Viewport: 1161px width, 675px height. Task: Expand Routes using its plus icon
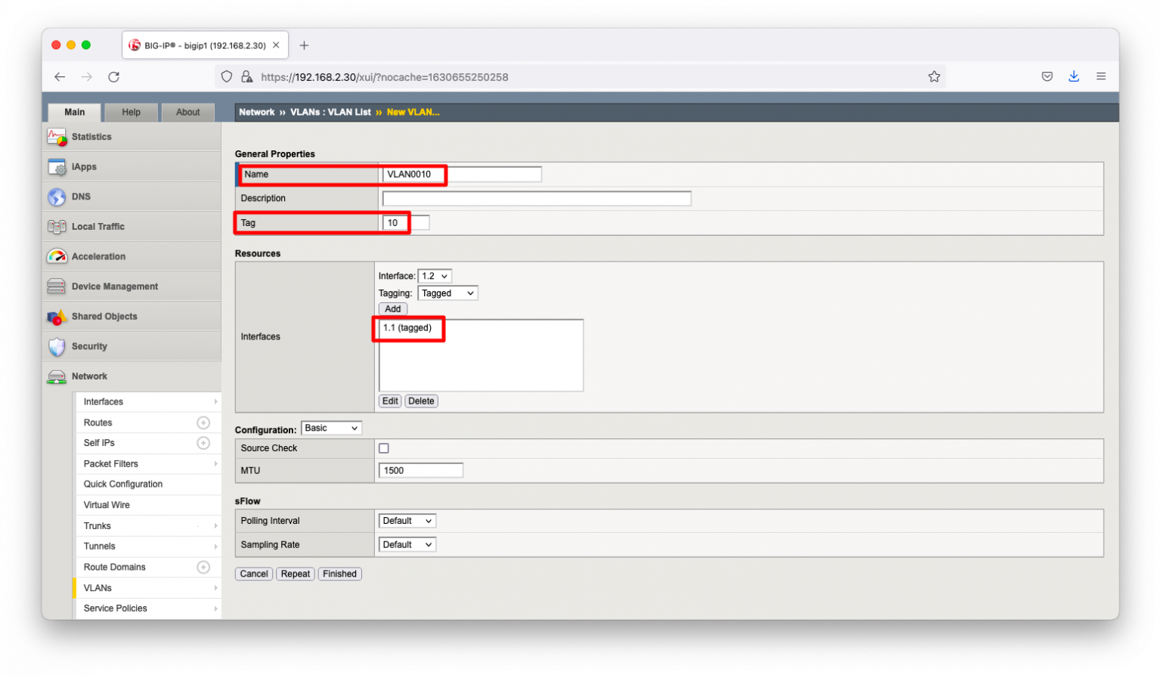(x=203, y=423)
